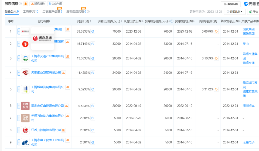Expand row 1 shareholder details

click(19, 31)
